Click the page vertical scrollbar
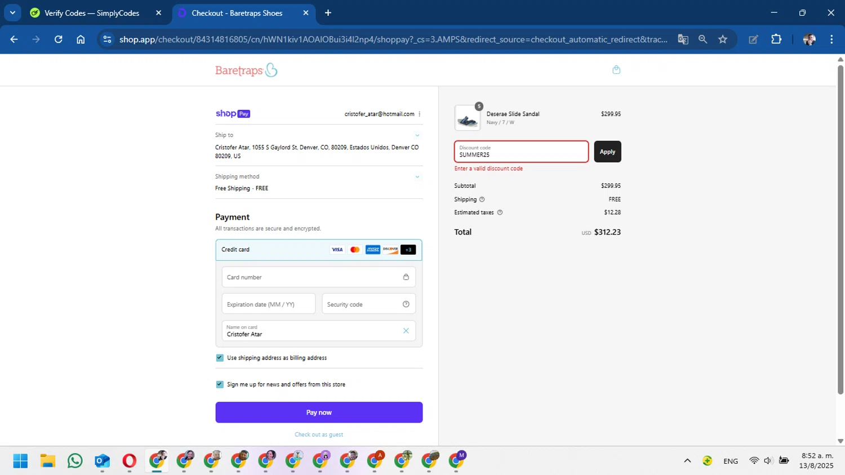Viewport: 845px width, 475px height. pyautogui.click(x=840, y=230)
